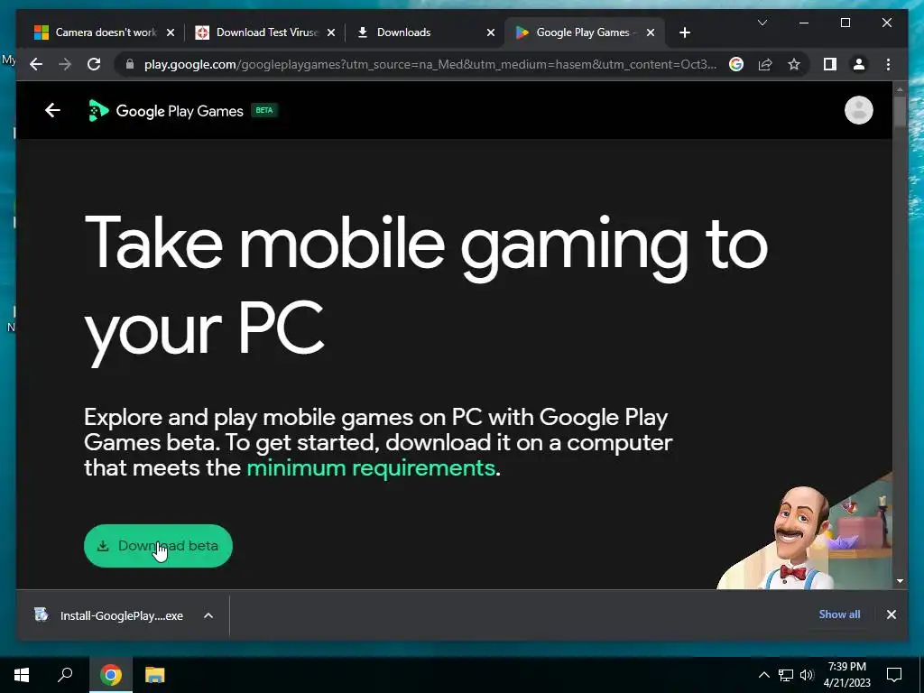This screenshot has height=693, width=924.
Task: Switch to the Downloads tab
Action: tap(424, 32)
